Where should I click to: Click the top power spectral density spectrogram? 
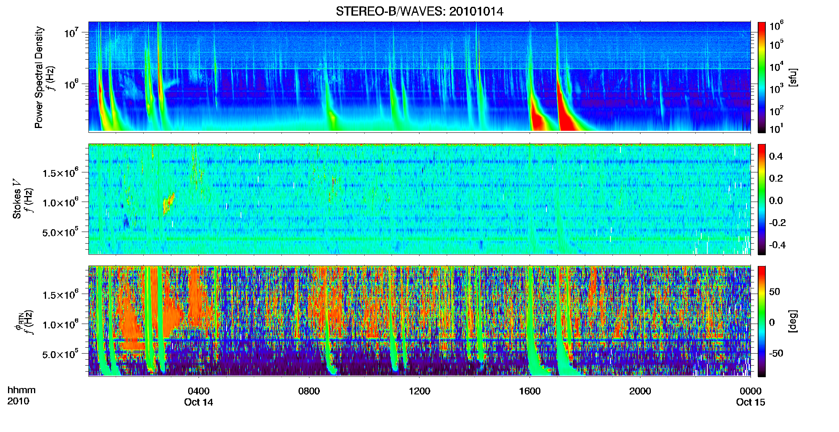click(419, 77)
